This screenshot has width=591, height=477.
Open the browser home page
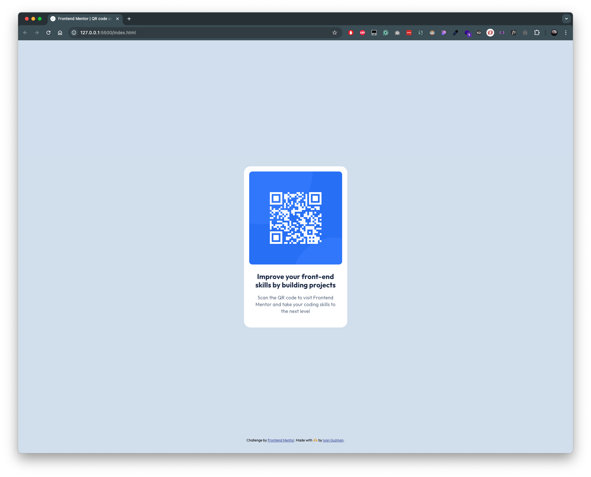pyautogui.click(x=60, y=33)
